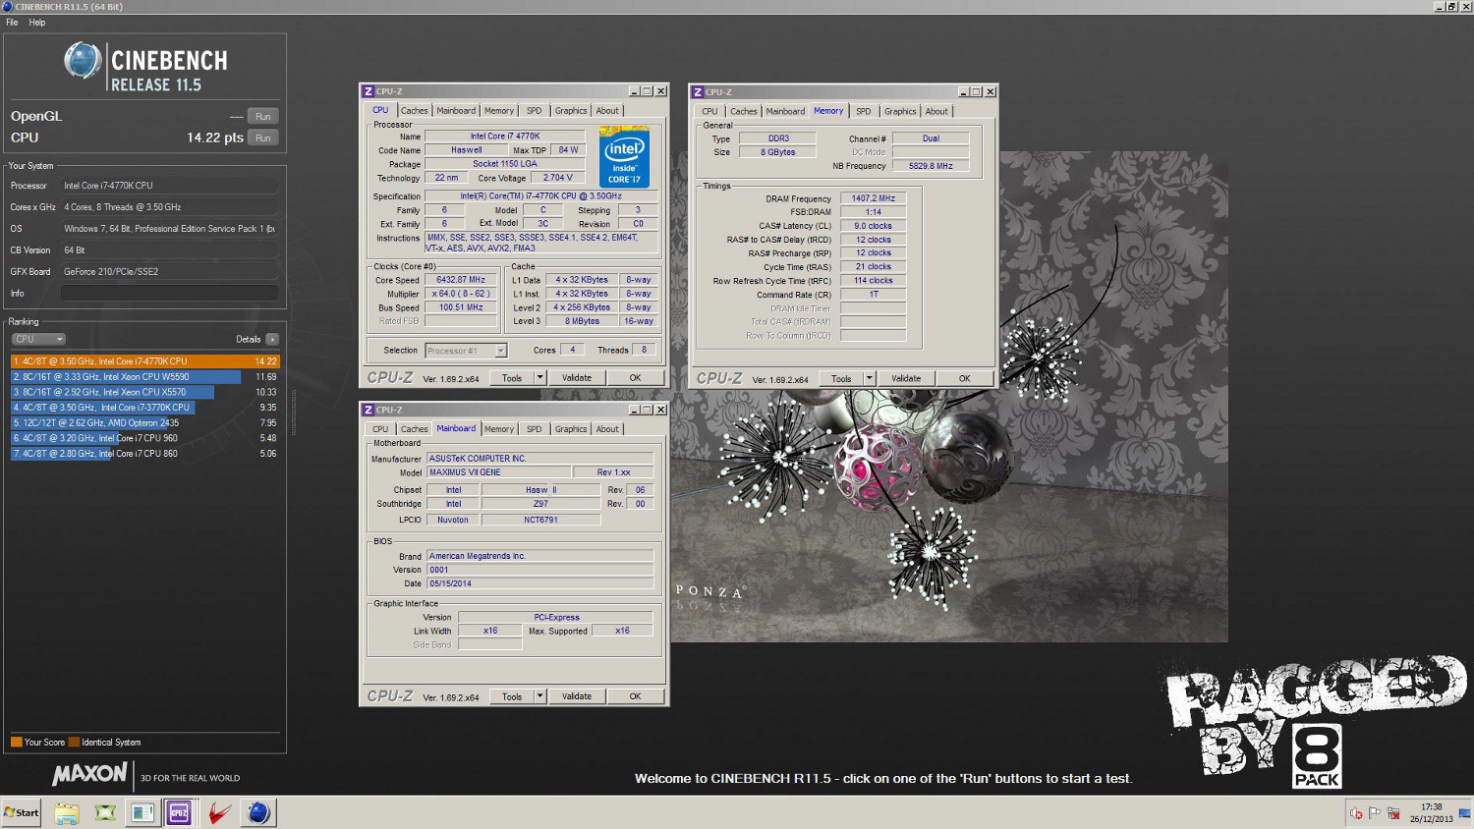Open the Start menu
This screenshot has height=829, width=1474.
tap(21, 812)
